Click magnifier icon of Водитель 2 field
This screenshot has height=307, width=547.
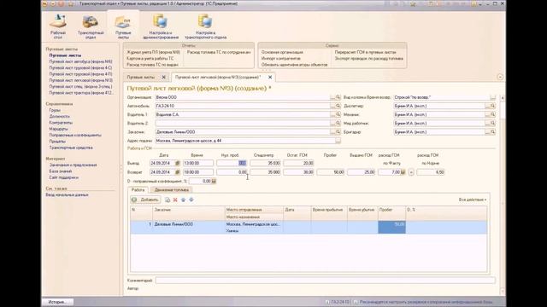click(x=338, y=123)
